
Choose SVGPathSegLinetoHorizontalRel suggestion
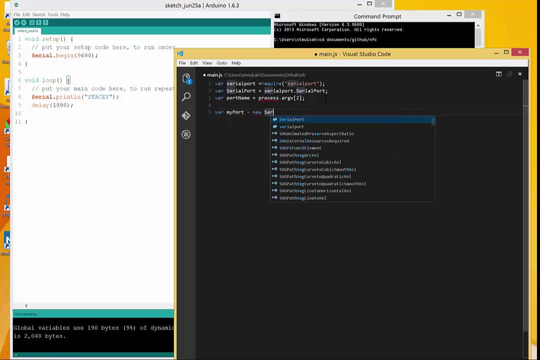[352, 191]
